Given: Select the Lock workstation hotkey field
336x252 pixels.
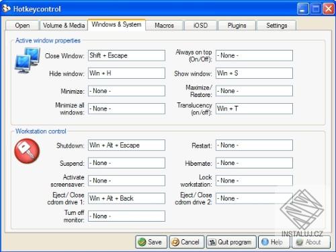Looking at the screenshot, I should coord(254,181).
